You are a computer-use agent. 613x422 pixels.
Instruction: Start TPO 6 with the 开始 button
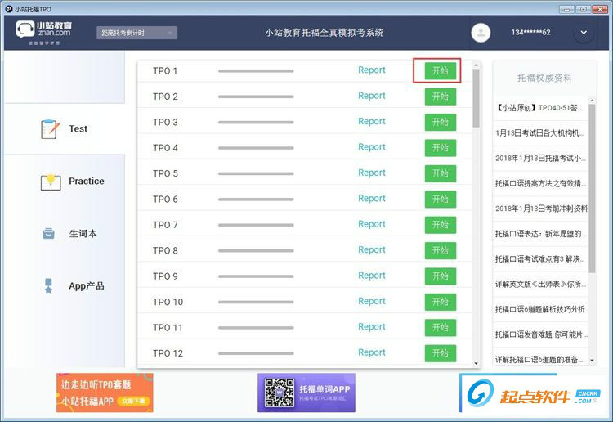tap(441, 199)
